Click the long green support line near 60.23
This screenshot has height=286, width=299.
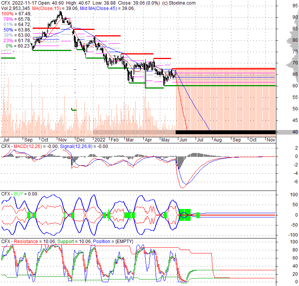click(220, 86)
